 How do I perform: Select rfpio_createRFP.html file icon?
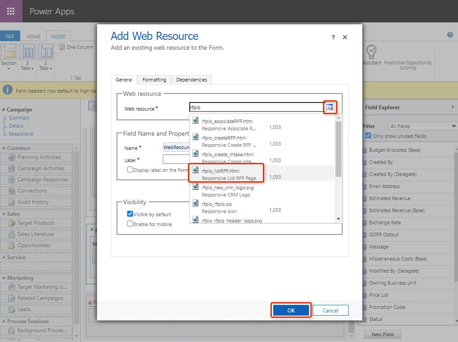tap(196, 137)
